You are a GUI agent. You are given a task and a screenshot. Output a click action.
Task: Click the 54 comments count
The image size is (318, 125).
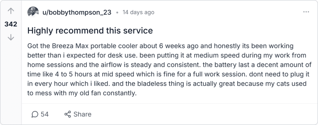(x=45, y=114)
